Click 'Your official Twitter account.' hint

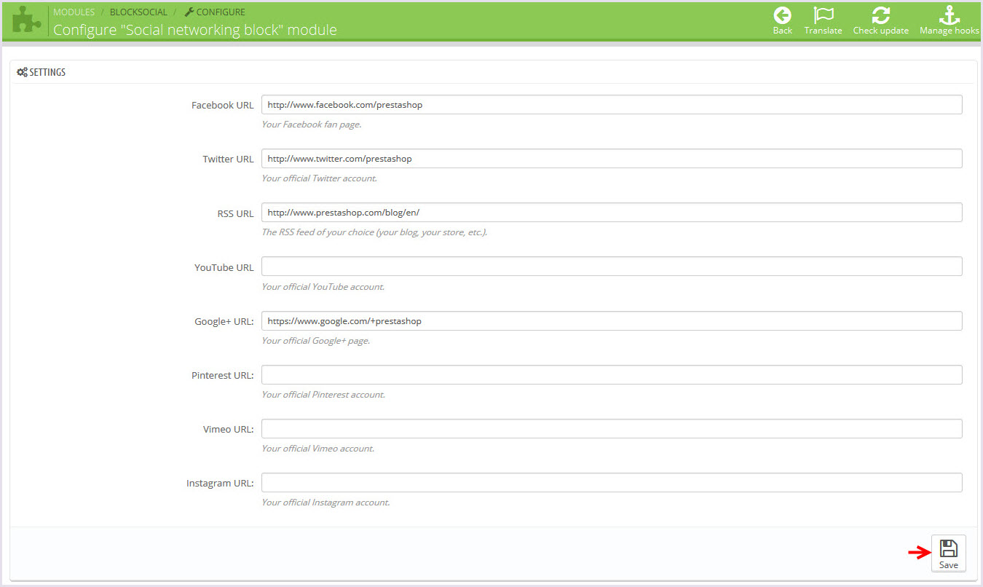319,178
